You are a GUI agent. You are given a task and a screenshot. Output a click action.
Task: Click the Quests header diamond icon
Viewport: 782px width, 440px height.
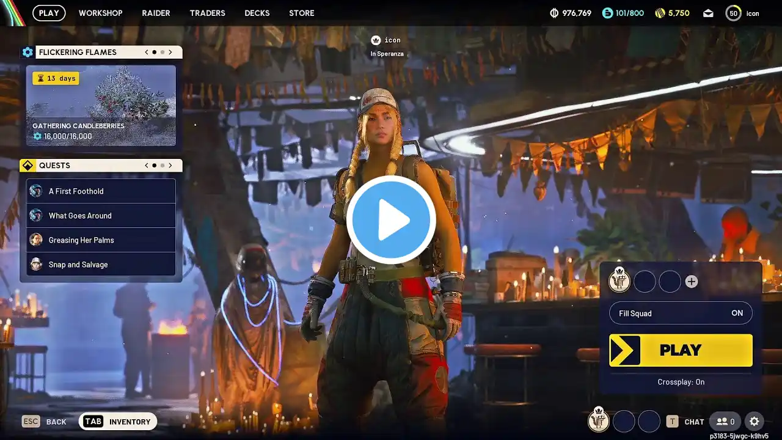pyautogui.click(x=27, y=166)
